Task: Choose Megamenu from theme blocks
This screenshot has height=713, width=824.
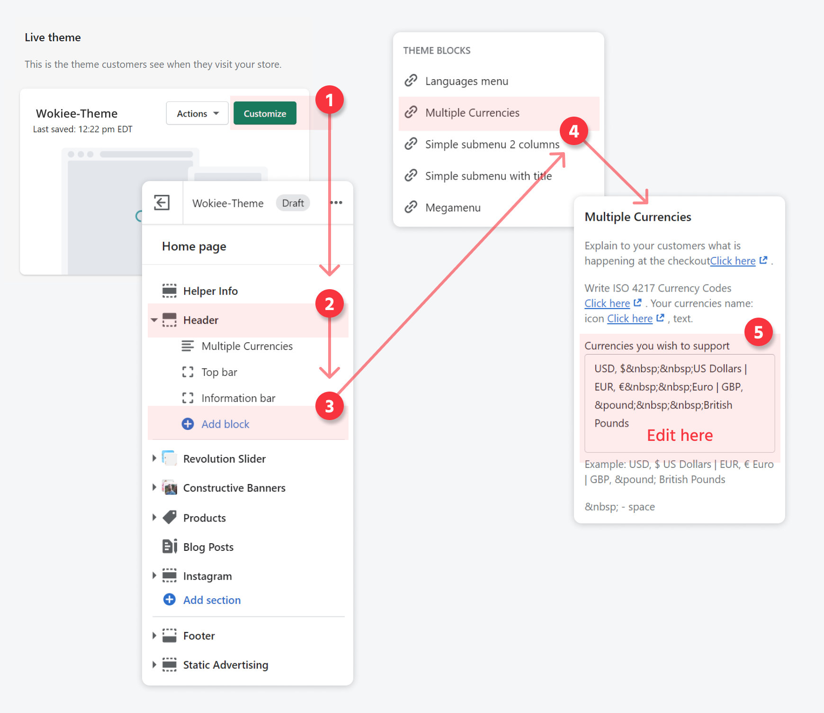Action: [453, 208]
